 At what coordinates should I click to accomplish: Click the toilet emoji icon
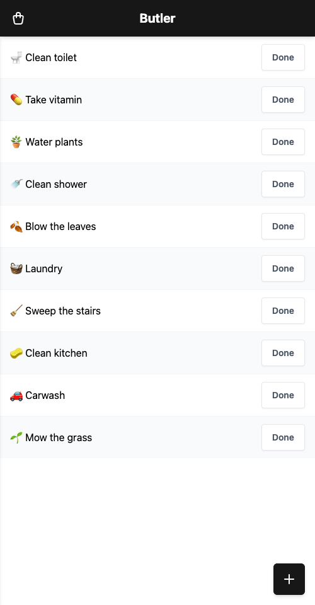[x=16, y=57]
